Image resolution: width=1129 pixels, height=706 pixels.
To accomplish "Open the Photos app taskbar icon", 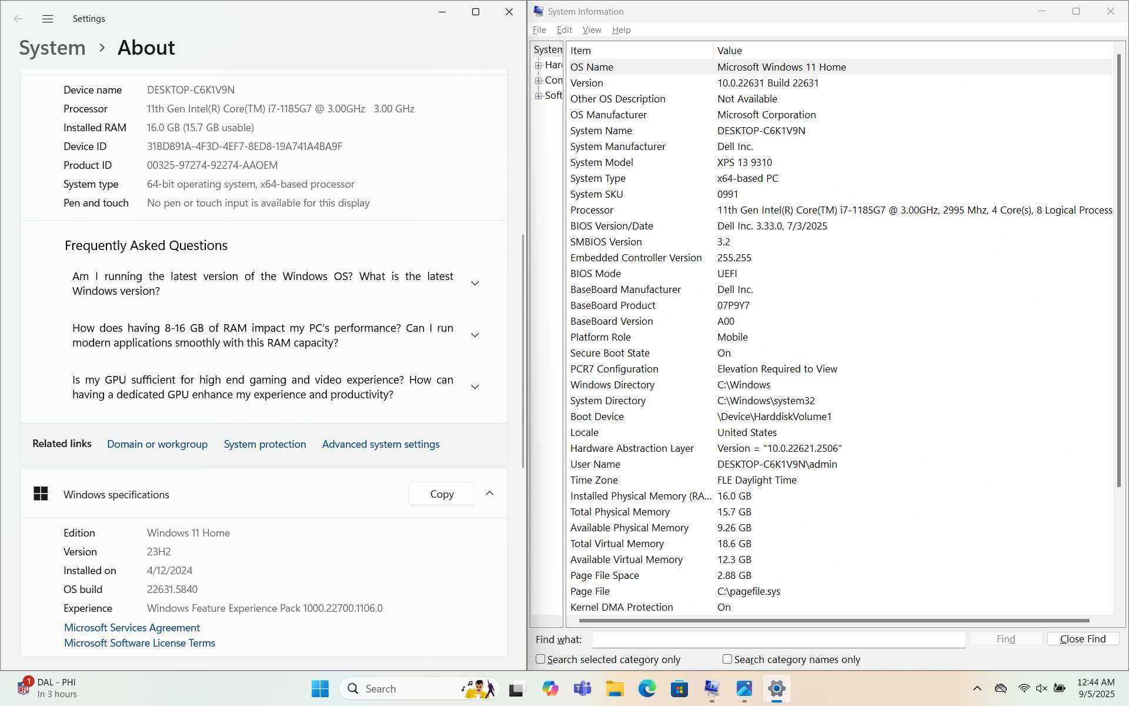I will tap(744, 688).
